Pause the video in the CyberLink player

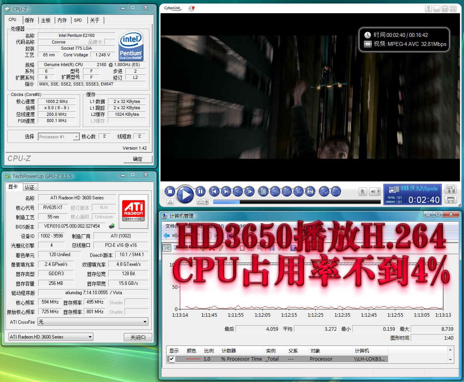point(200,192)
